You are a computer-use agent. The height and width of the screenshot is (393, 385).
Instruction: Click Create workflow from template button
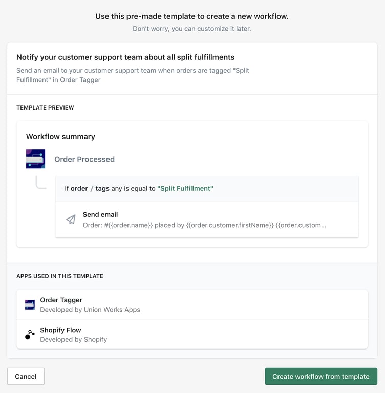coord(321,376)
